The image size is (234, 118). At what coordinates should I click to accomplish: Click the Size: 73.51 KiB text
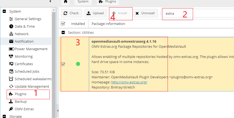pos(103,72)
